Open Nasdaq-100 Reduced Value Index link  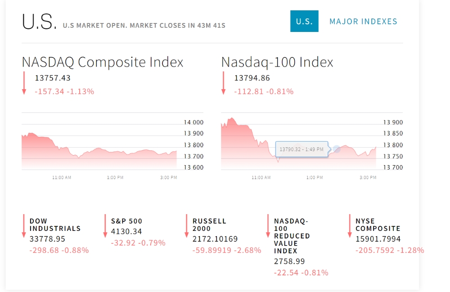292,236
